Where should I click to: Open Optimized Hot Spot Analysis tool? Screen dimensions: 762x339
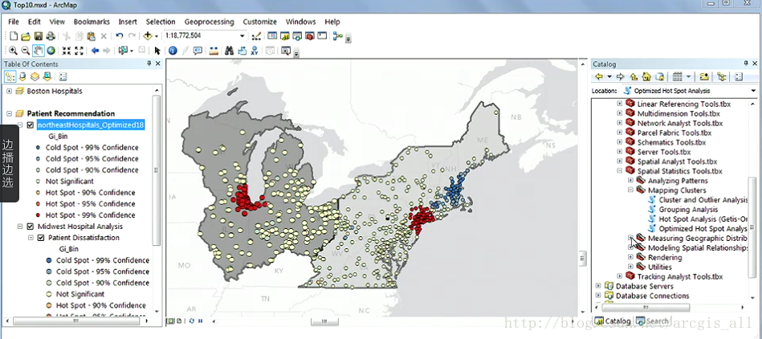pyautogui.click(x=702, y=229)
